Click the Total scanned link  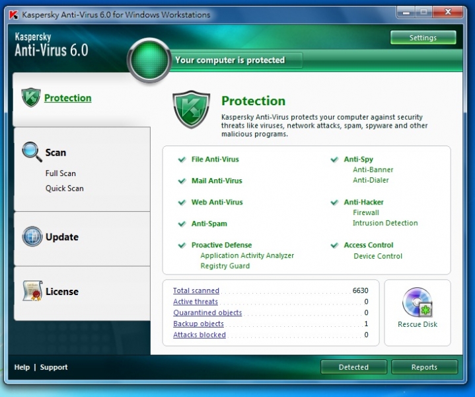[x=196, y=290]
